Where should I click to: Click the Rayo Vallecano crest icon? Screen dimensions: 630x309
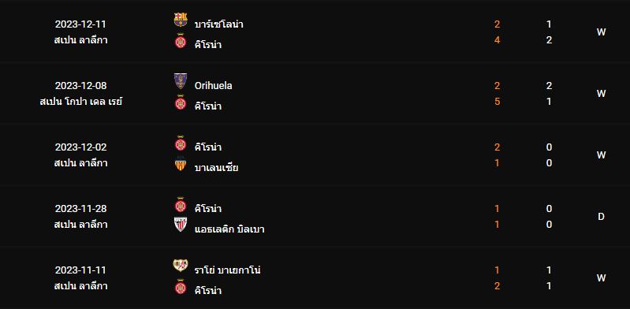(x=181, y=265)
